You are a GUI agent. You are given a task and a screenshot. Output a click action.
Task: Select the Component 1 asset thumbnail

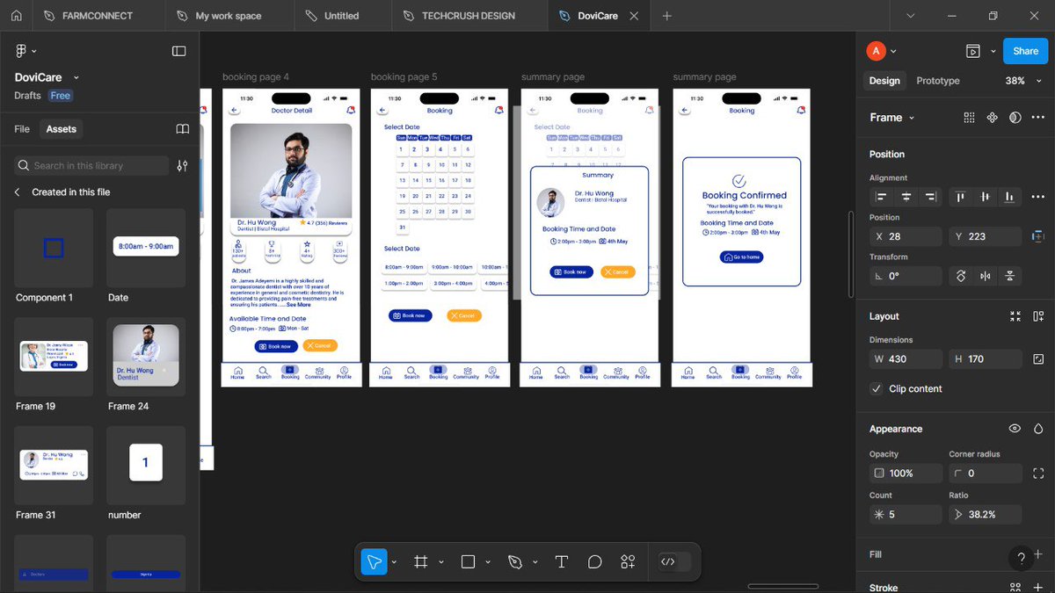(54, 248)
